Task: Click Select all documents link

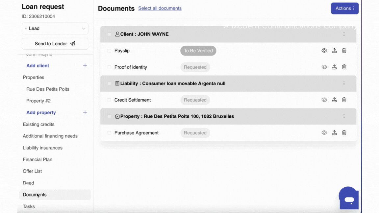Action: pyautogui.click(x=160, y=8)
